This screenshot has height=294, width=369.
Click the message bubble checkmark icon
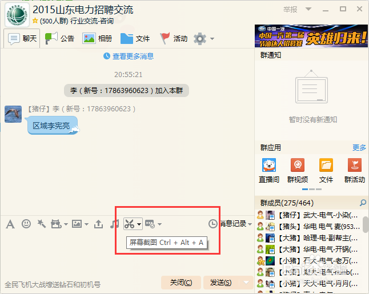150,224
